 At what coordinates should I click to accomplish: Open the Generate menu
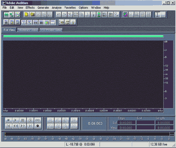click(x=43, y=8)
